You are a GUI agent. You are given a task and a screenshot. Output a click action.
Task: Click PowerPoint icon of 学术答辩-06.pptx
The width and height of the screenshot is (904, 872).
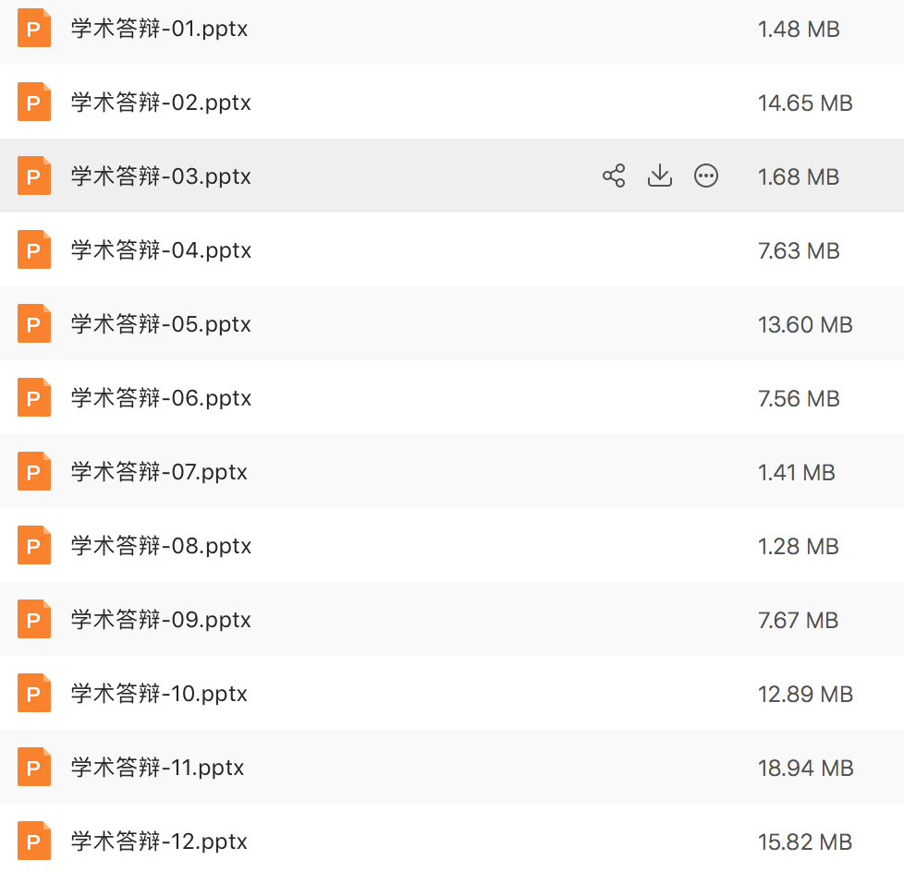(x=34, y=397)
